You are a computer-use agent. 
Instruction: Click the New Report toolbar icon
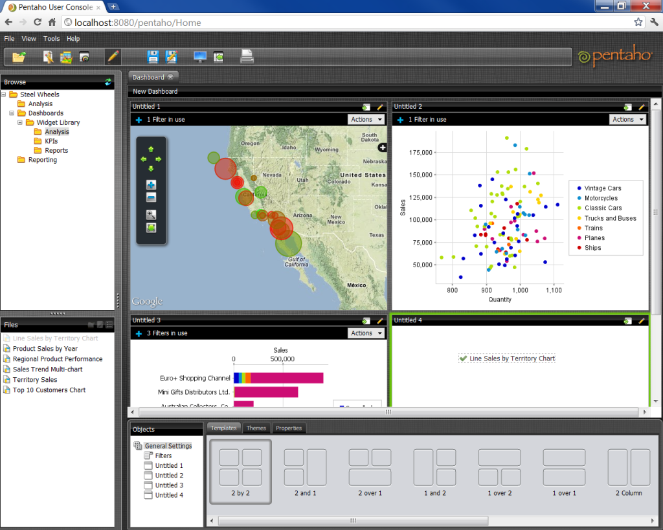tap(48, 57)
